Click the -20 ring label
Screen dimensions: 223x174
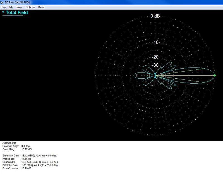point(155,57)
